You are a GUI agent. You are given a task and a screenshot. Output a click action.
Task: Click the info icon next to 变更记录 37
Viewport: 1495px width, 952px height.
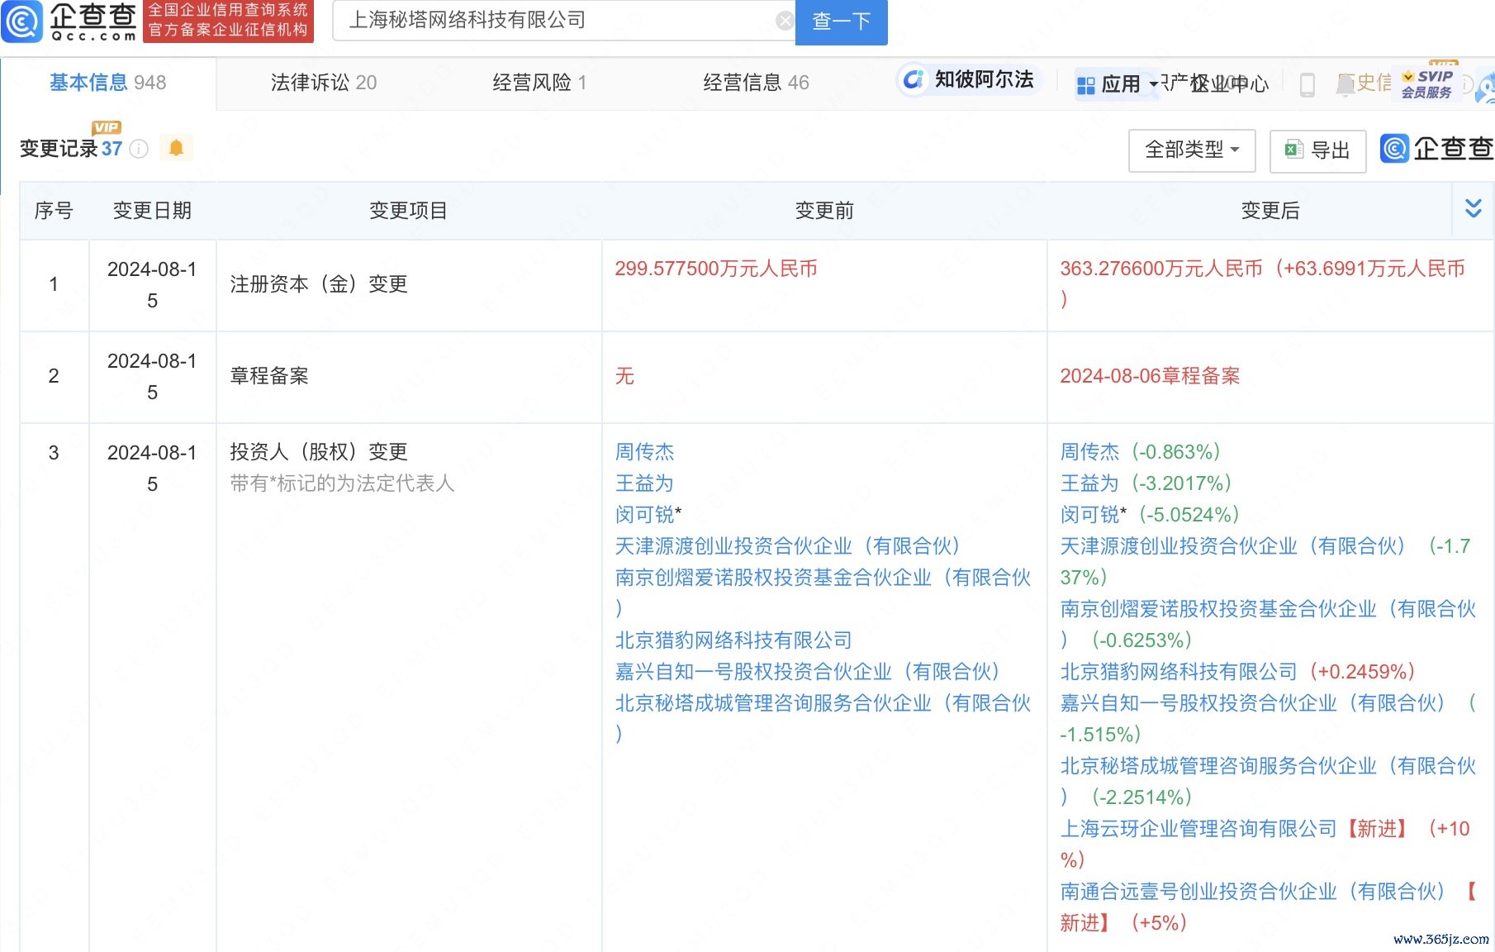pyautogui.click(x=139, y=149)
